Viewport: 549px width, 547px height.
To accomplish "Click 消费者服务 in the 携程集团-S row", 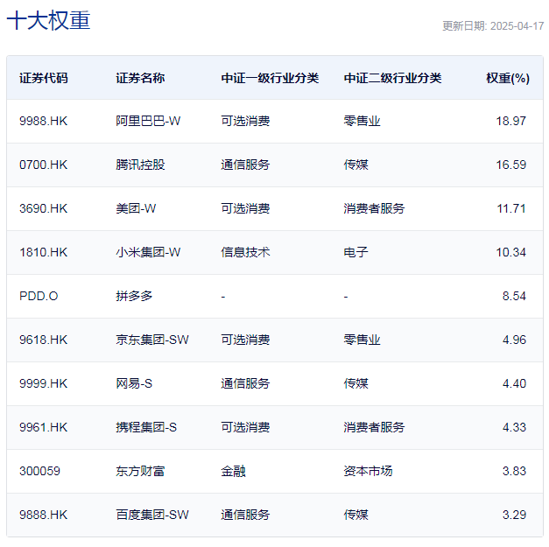I will click(x=374, y=427).
